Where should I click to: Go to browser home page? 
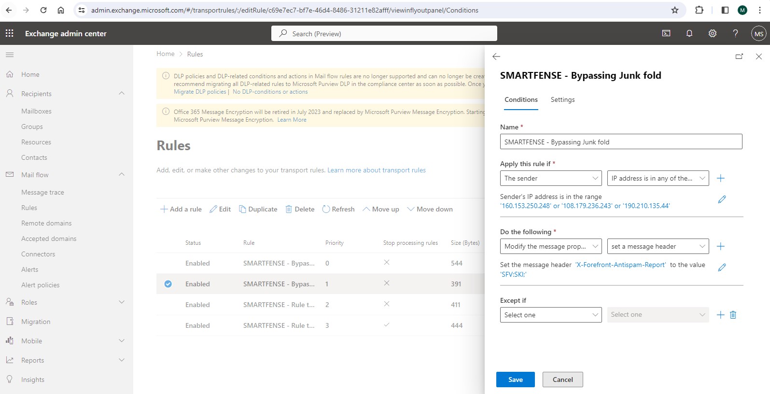tap(61, 10)
